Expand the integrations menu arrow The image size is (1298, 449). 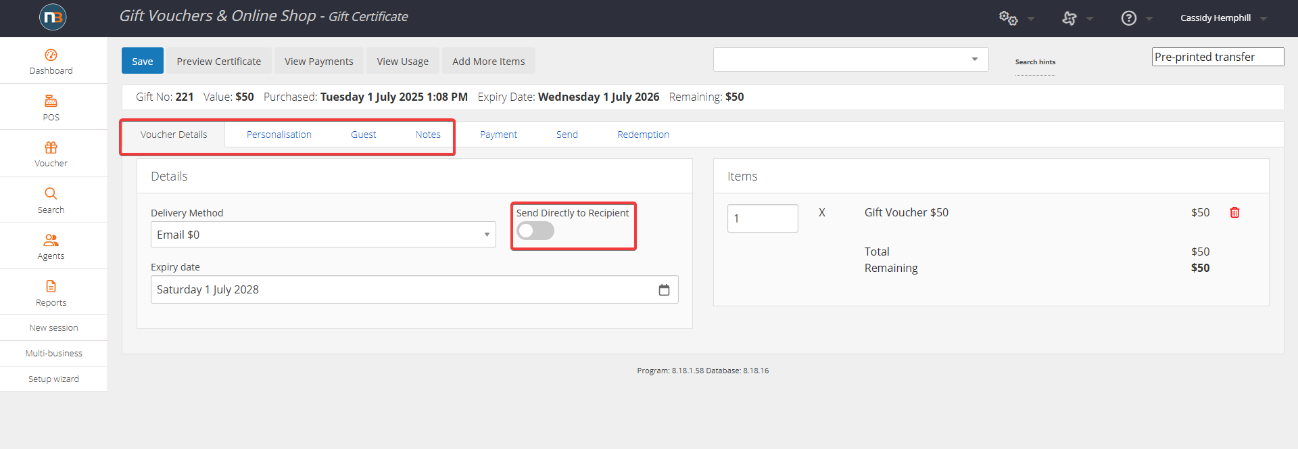click(1090, 19)
